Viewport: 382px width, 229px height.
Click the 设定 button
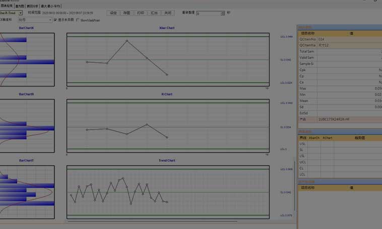113,13
